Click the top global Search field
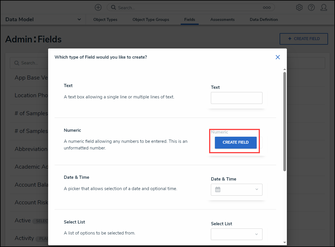This screenshot has height=247, width=335. tap(189, 8)
